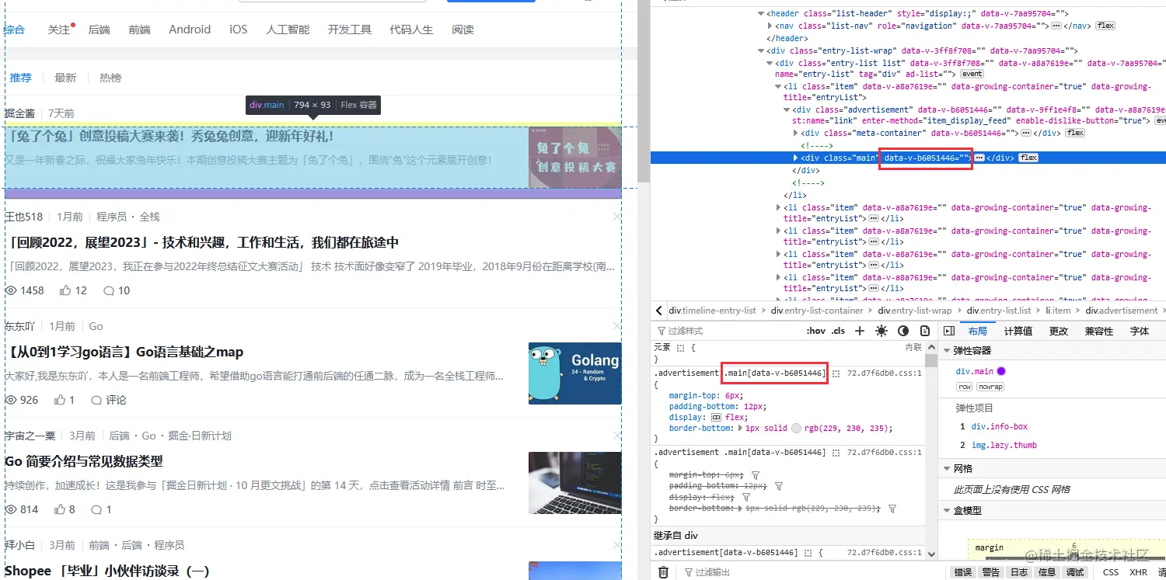This screenshot has width=1166, height=580.
Task: Click the flex badge next to the nav element
Action: pyautogui.click(x=1105, y=26)
